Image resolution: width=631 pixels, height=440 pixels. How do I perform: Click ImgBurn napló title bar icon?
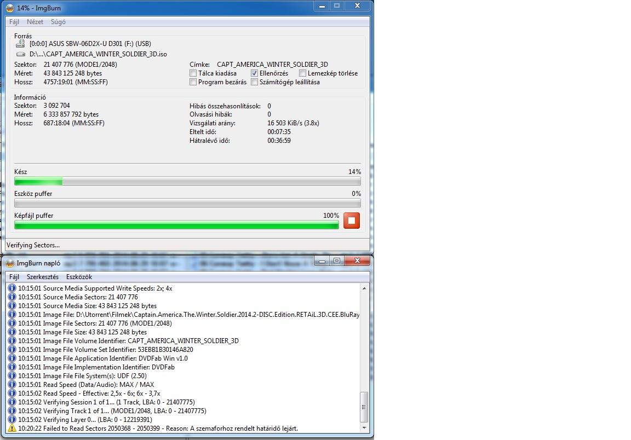10,263
